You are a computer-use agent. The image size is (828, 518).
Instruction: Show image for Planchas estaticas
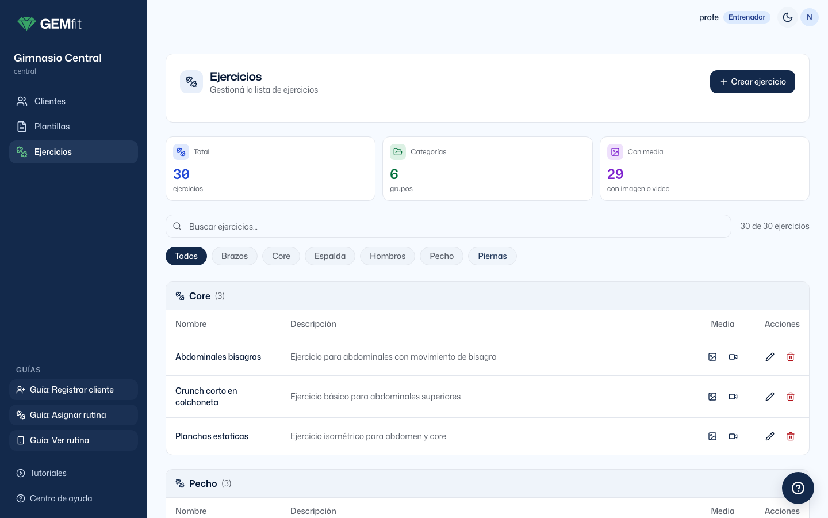[712, 436]
